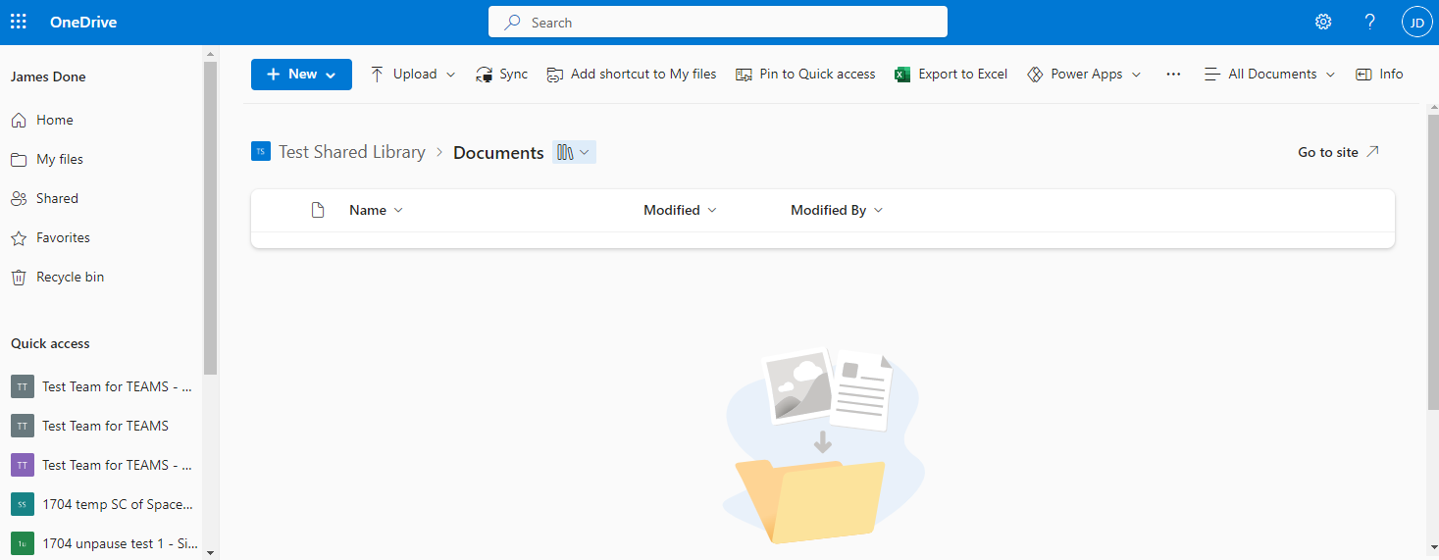Click Pin to Quick access
Image resolution: width=1439 pixels, height=560 pixels.
coord(805,75)
